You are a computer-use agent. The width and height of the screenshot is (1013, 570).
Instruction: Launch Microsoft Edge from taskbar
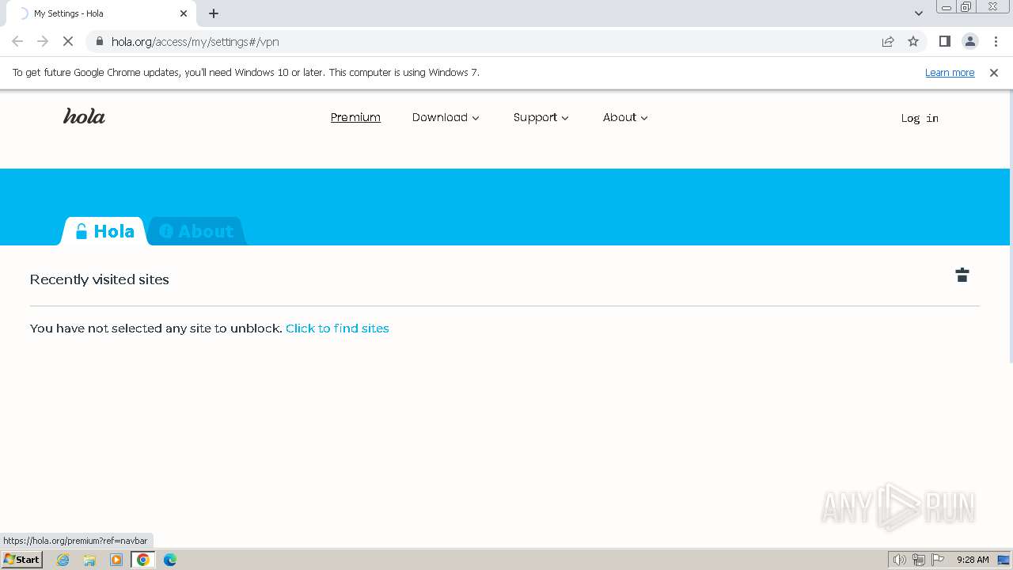[x=170, y=560]
